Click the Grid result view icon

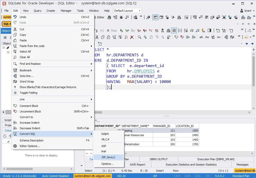(174, 30)
